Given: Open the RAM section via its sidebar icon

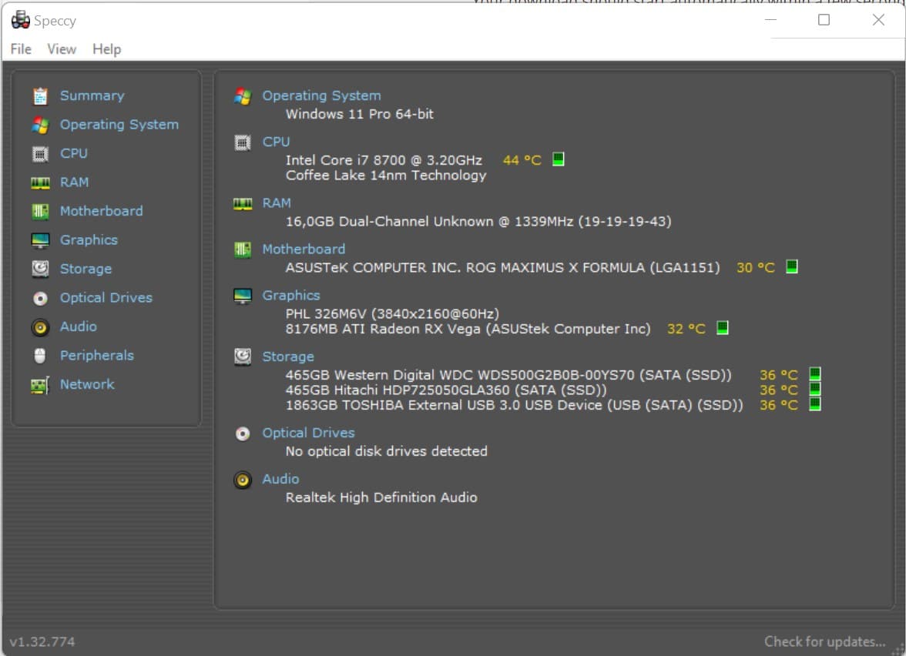Looking at the screenshot, I should [x=39, y=182].
